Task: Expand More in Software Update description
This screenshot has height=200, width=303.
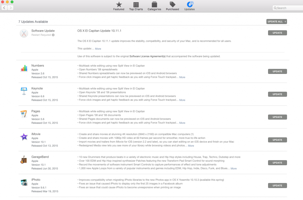Action: pos(98,49)
